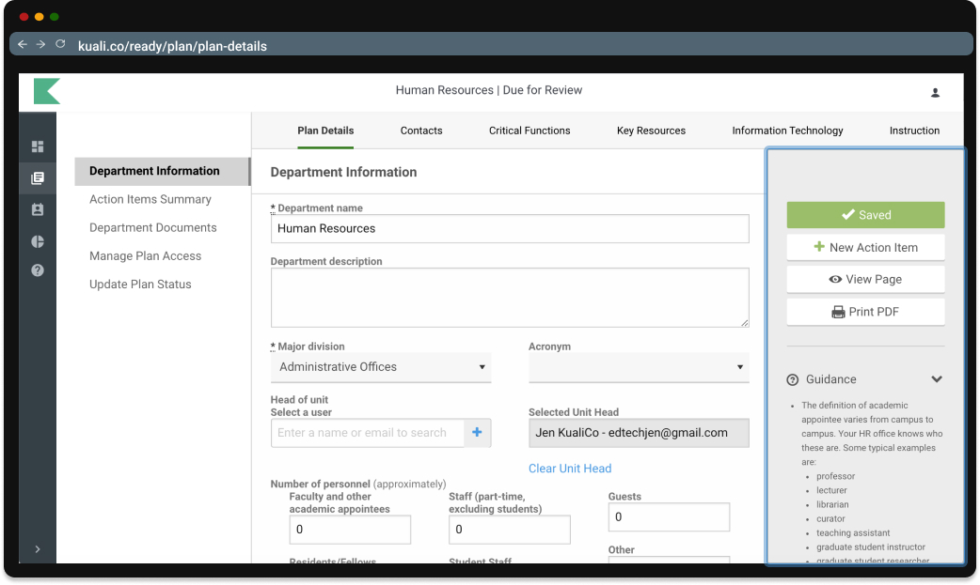Click the blue plus icon to add unit head

tap(477, 433)
